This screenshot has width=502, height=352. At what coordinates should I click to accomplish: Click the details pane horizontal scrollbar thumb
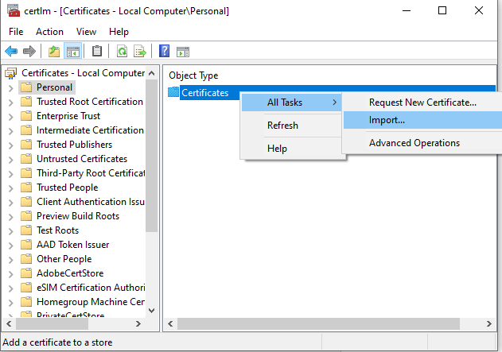click(318, 324)
